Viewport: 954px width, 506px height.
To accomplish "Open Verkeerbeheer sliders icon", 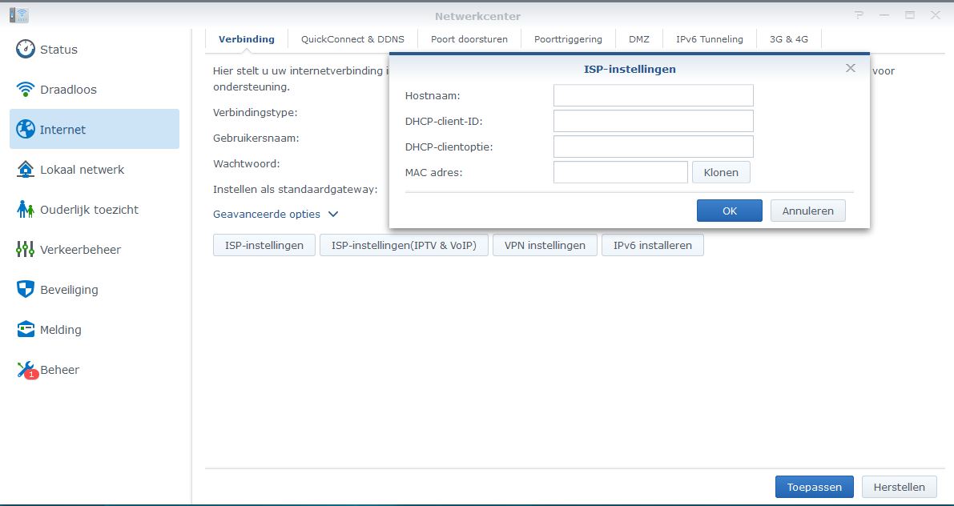I will click(x=26, y=249).
